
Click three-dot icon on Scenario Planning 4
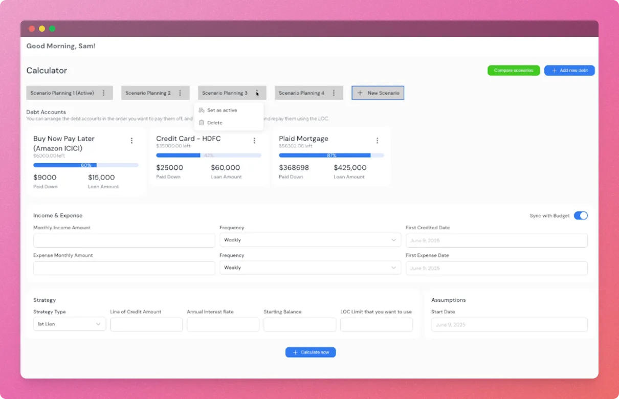click(x=334, y=93)
